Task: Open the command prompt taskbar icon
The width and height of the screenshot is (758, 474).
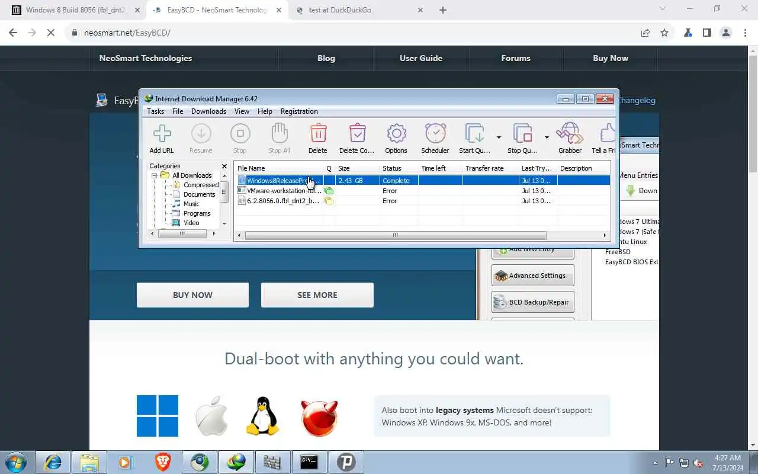Action: click(309, 462)
